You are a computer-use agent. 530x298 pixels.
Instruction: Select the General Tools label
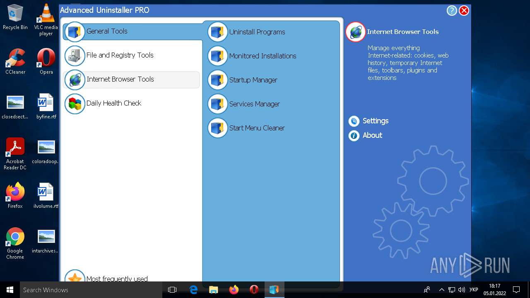click(x=107, y=31)
